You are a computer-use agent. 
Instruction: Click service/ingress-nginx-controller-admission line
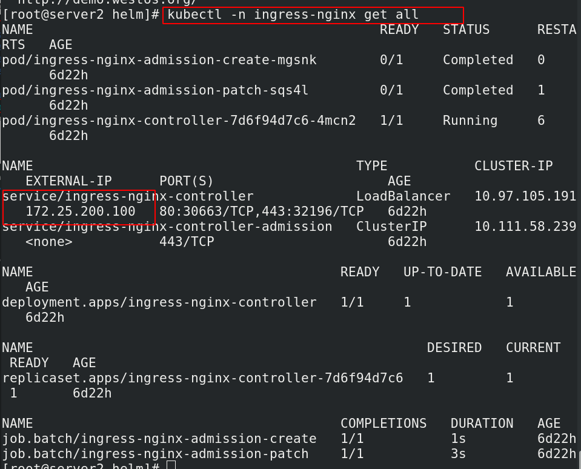coord(167,227)
